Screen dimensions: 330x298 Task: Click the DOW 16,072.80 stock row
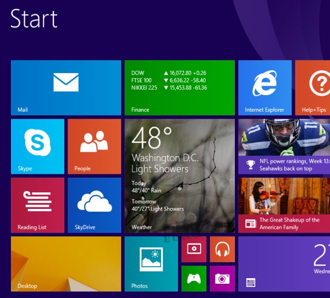tap(169, 73)
